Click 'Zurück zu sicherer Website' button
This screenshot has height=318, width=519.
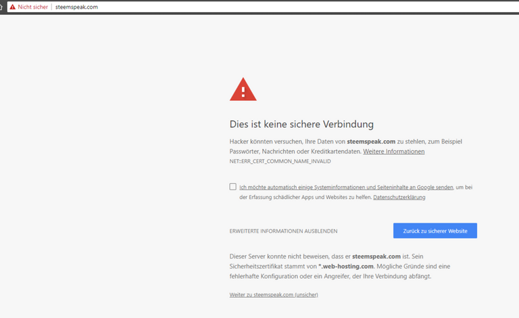[x=435, y=231]
